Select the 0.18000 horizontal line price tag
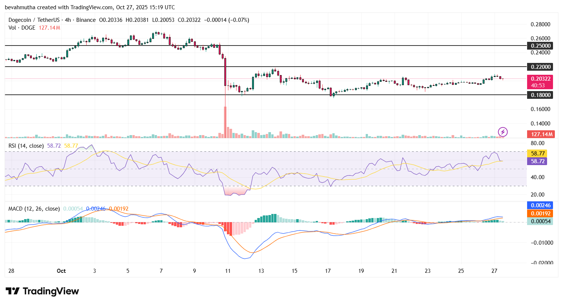The image size is (563, 305). [541, 95]
